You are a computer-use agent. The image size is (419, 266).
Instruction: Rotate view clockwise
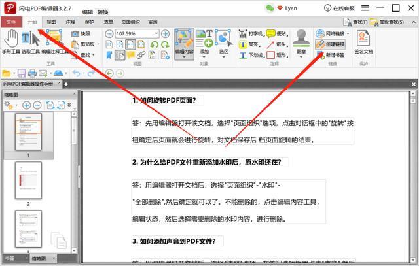click(165, 44)
